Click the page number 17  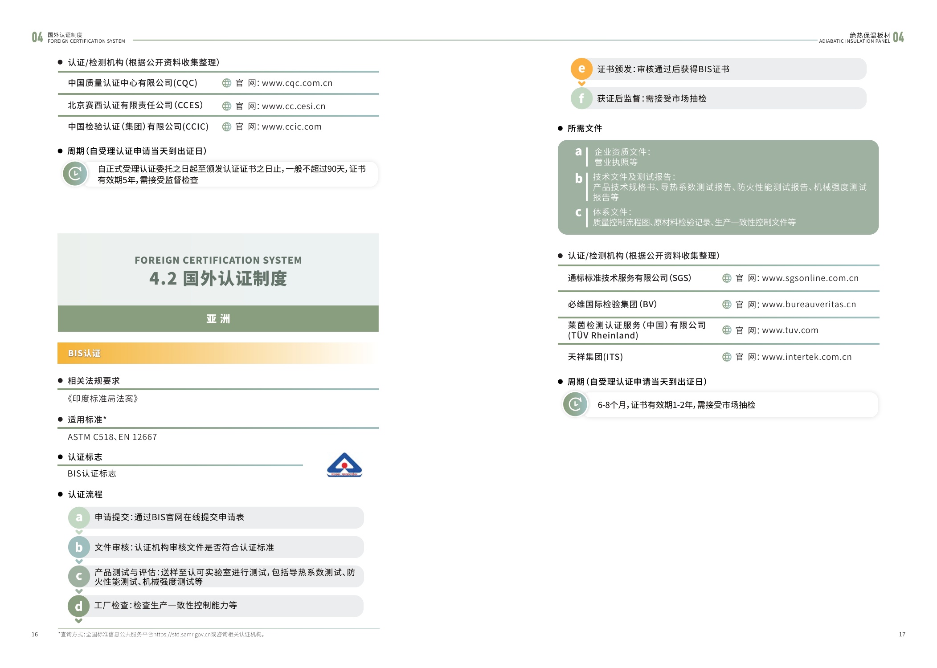tap(902, 635)
